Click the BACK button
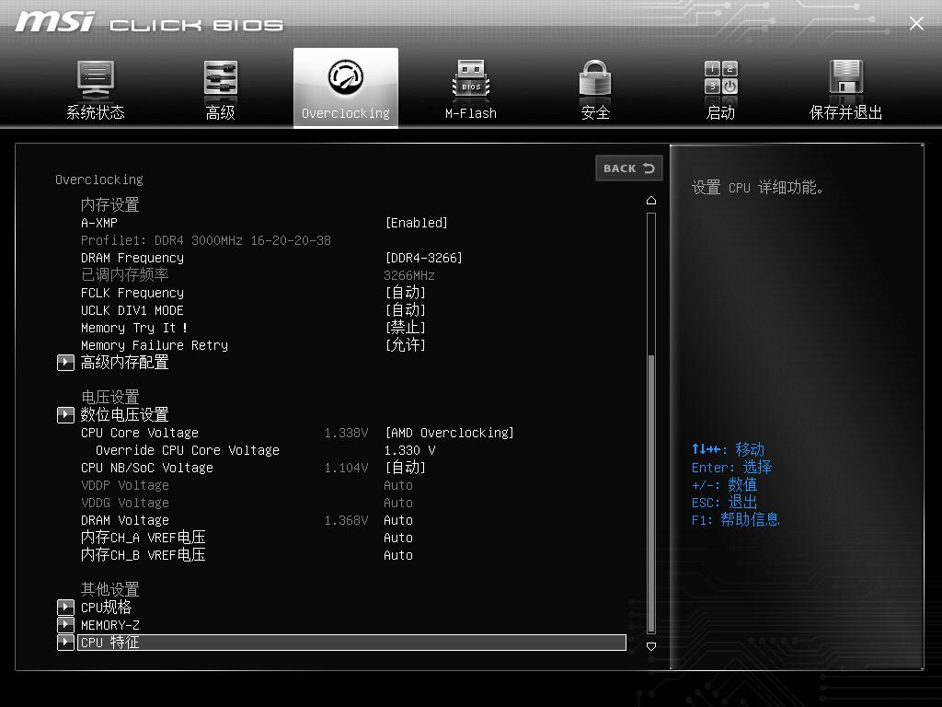The image size is (942, 707). [628, 168]
